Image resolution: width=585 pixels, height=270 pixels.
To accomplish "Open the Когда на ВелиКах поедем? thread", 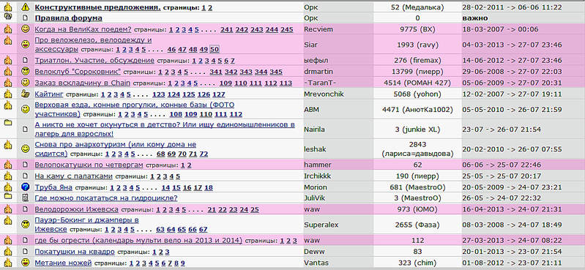I will point(83,29).
